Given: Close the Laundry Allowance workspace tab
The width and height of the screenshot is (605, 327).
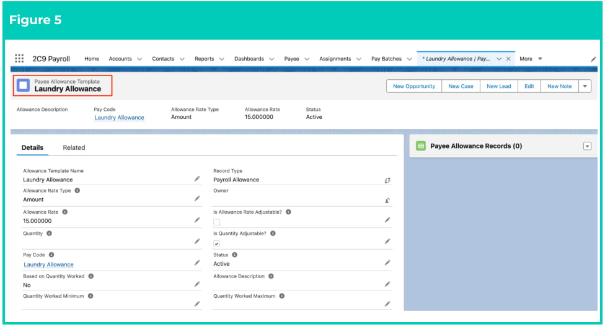Looking at the screenshot, I should pos(508,59).
